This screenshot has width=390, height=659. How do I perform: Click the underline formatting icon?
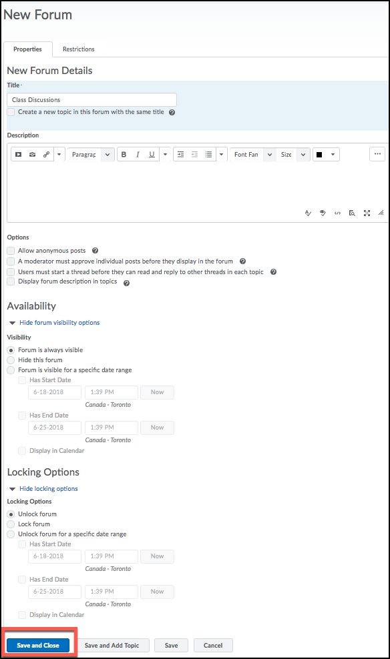[x=152, y=155]
